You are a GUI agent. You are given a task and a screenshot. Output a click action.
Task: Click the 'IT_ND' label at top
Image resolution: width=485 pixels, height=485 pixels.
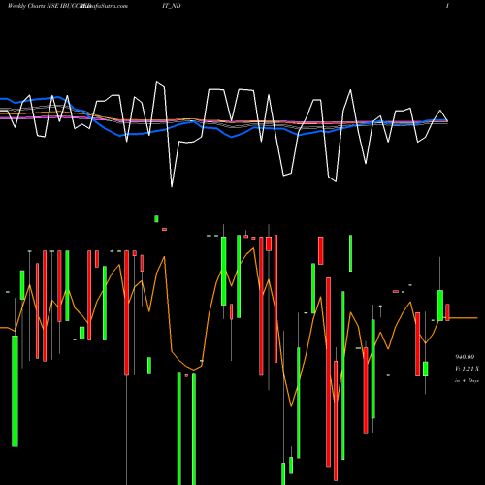pyautogui.click(x=172, y=6)
